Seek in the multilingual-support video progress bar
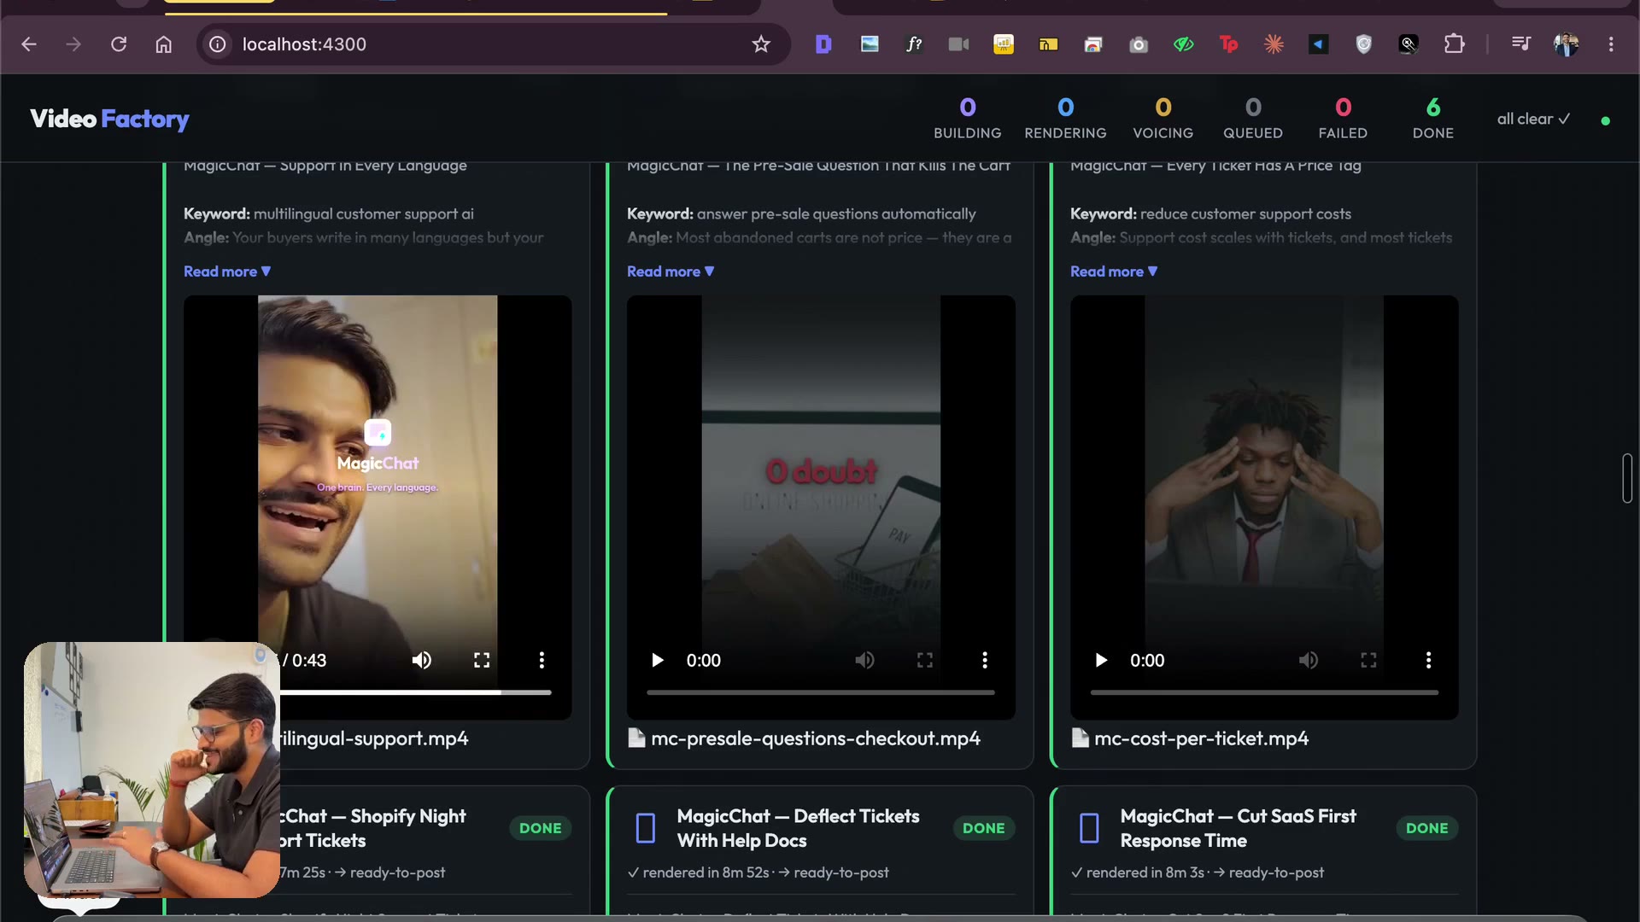Screen dimensions: 1640x922 click(x=416, y=692)
